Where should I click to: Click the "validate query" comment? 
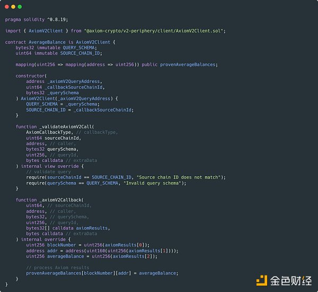48,171
